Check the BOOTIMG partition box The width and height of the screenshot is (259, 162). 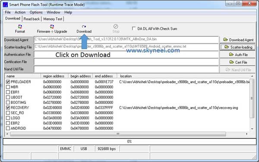tap(8, 103)
